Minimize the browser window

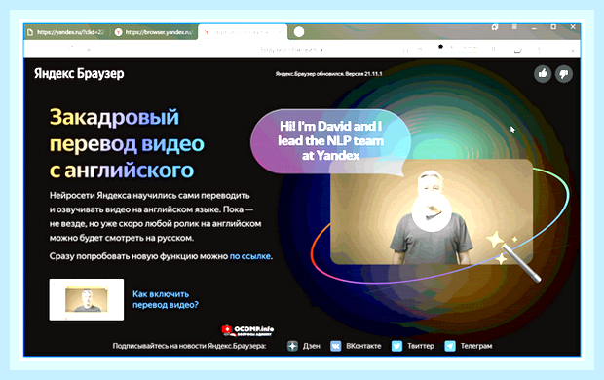pos(534,27)
